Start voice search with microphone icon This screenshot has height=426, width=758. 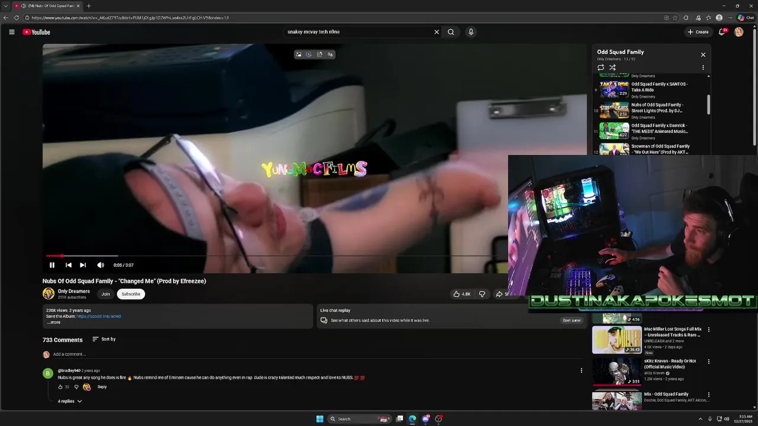[471, 32]
